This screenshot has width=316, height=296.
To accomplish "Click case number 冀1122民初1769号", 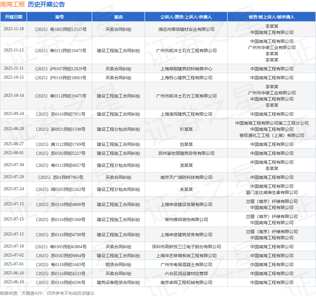I will click(x=61, y=144).
